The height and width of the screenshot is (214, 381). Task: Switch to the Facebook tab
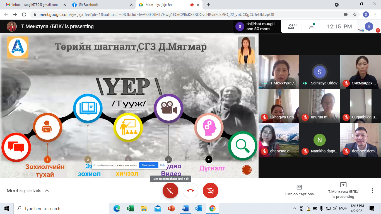pos(102,5)
